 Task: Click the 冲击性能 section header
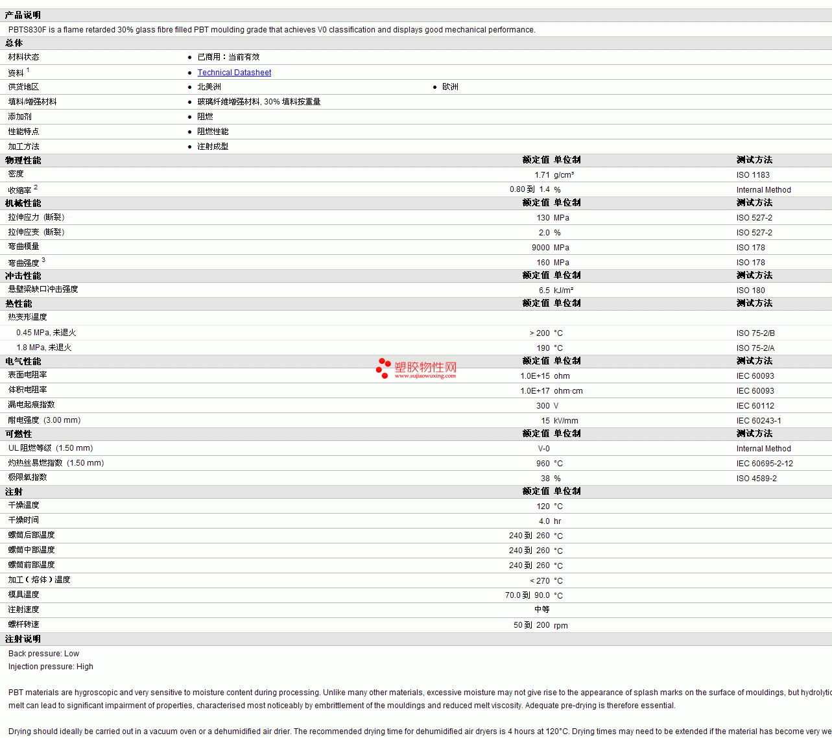click(x=23, y=276)
